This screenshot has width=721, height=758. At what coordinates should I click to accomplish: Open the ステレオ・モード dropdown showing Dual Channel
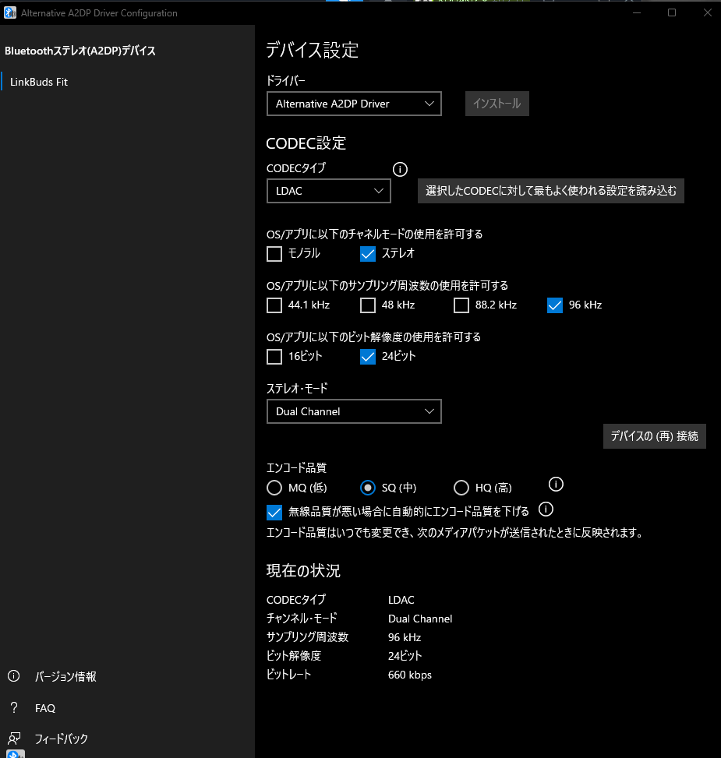[x=354, y=411]
